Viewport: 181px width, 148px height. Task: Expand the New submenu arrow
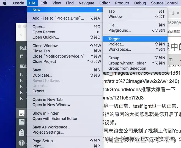(98, 10)
